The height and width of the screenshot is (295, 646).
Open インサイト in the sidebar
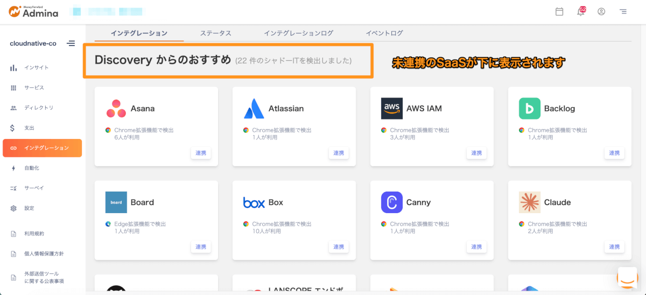click(42, 67)
